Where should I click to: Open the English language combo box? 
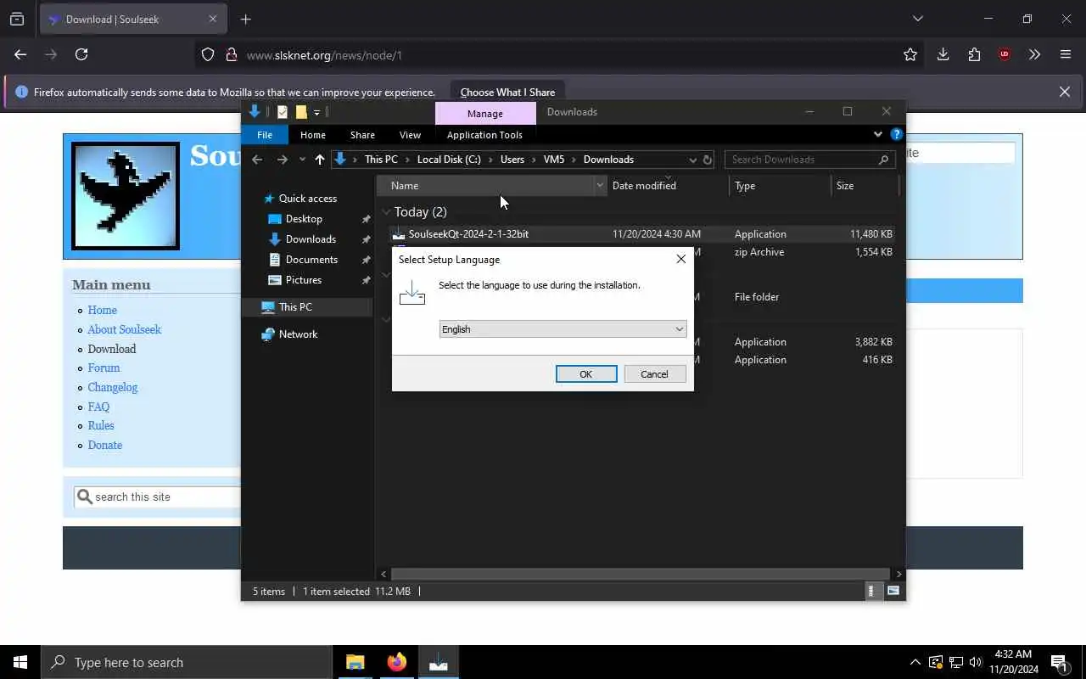coord(563,329)
